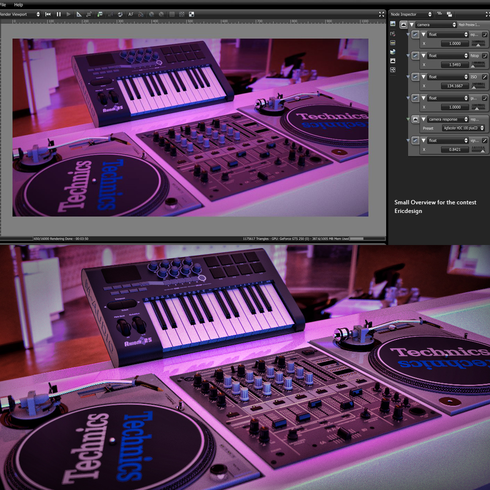
Task: Open the fstop float type dropdown
Action: (x=448, y=56)
